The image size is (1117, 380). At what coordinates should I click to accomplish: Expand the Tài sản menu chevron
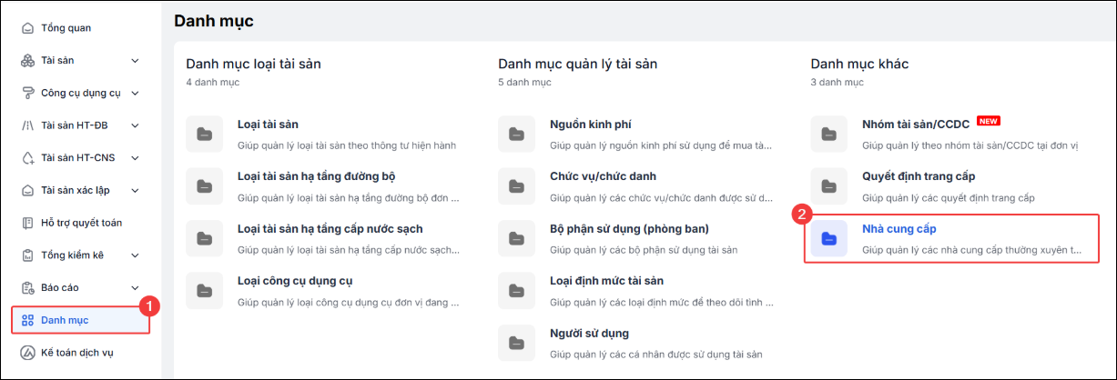[135, 61]
